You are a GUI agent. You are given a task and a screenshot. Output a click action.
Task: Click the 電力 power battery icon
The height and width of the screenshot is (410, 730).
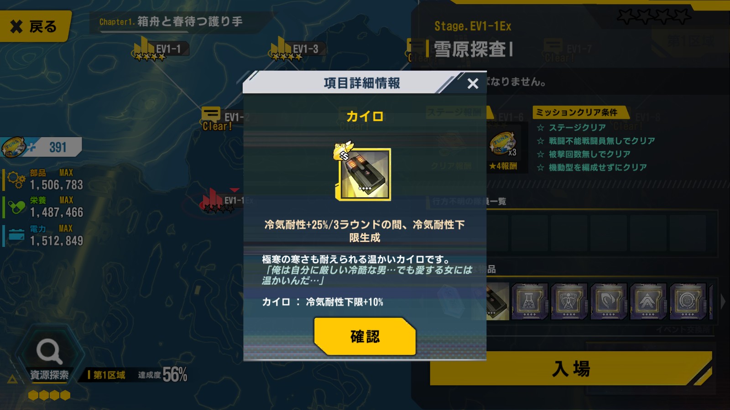(x=16, y=236)
